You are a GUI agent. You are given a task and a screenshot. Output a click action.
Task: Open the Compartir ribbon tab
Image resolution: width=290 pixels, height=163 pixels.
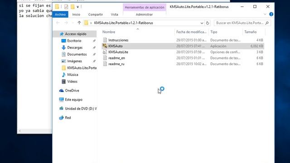tap(96, 14)
